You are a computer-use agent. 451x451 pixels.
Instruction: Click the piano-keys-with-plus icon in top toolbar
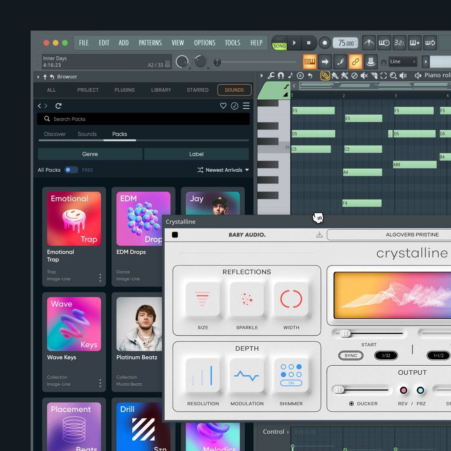tap(415, 43)
